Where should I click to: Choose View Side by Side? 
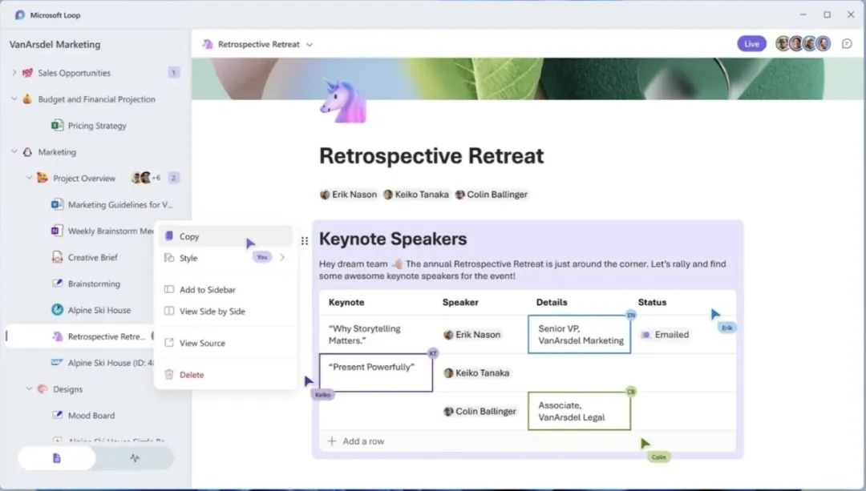click(226, 311)
